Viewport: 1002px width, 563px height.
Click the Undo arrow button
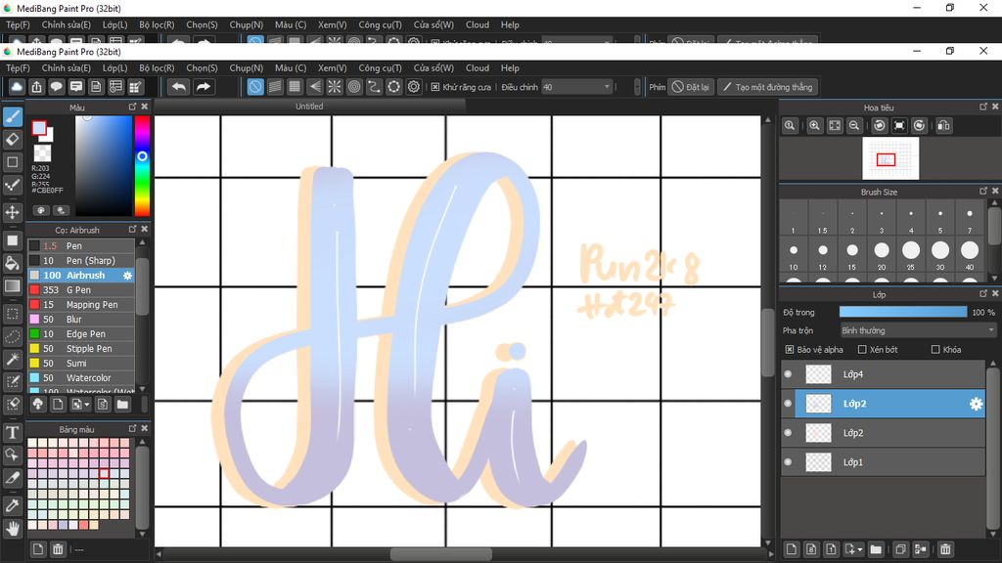(x=179, y=87)
